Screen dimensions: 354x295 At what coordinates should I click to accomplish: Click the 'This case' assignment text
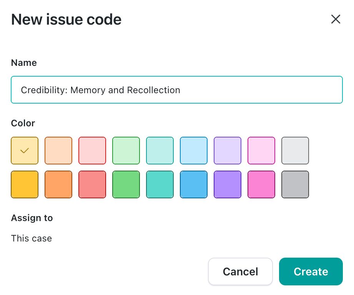32,238
